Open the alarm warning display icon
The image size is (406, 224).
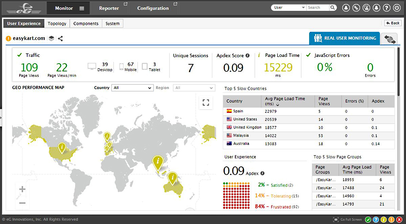pyautogui.click(x=366, y=8)
